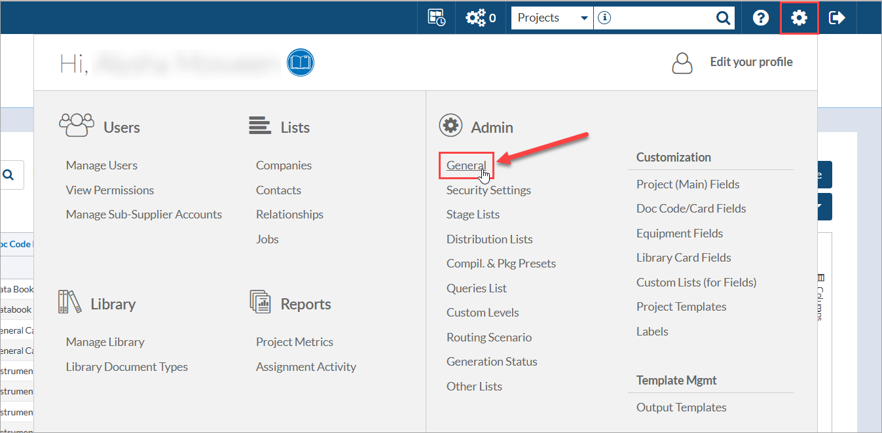
Task: Click the Lists bars icon
Action: [x=260, y=125]
